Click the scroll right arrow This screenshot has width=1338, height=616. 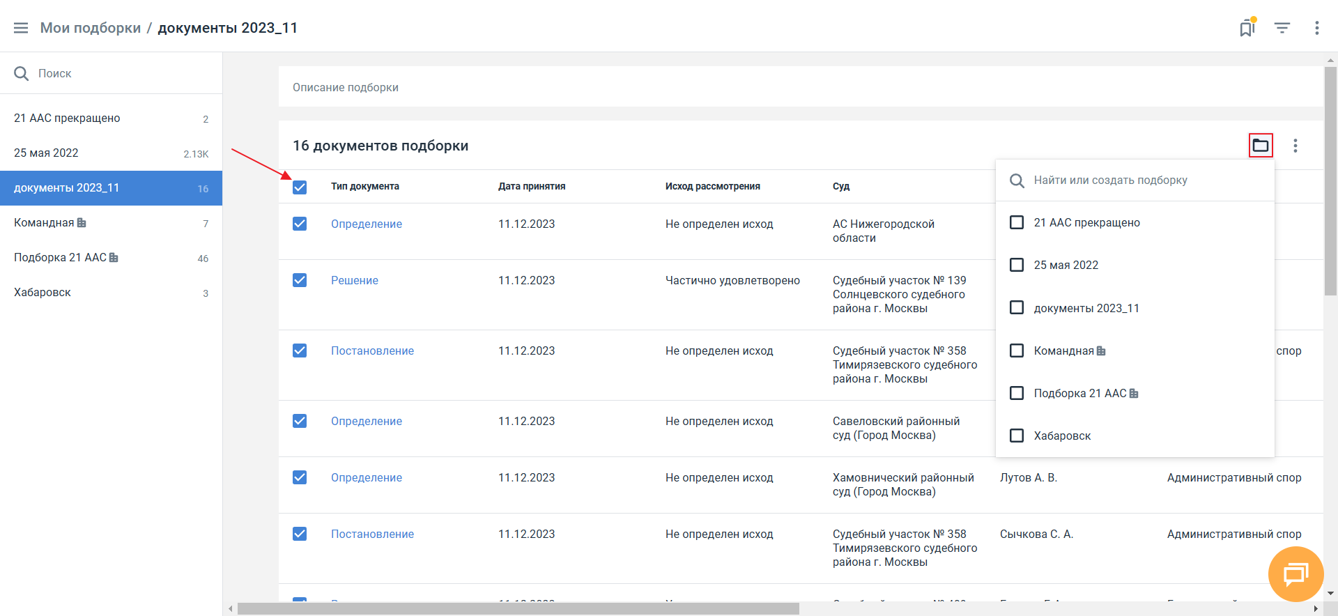pos(1316,609)
